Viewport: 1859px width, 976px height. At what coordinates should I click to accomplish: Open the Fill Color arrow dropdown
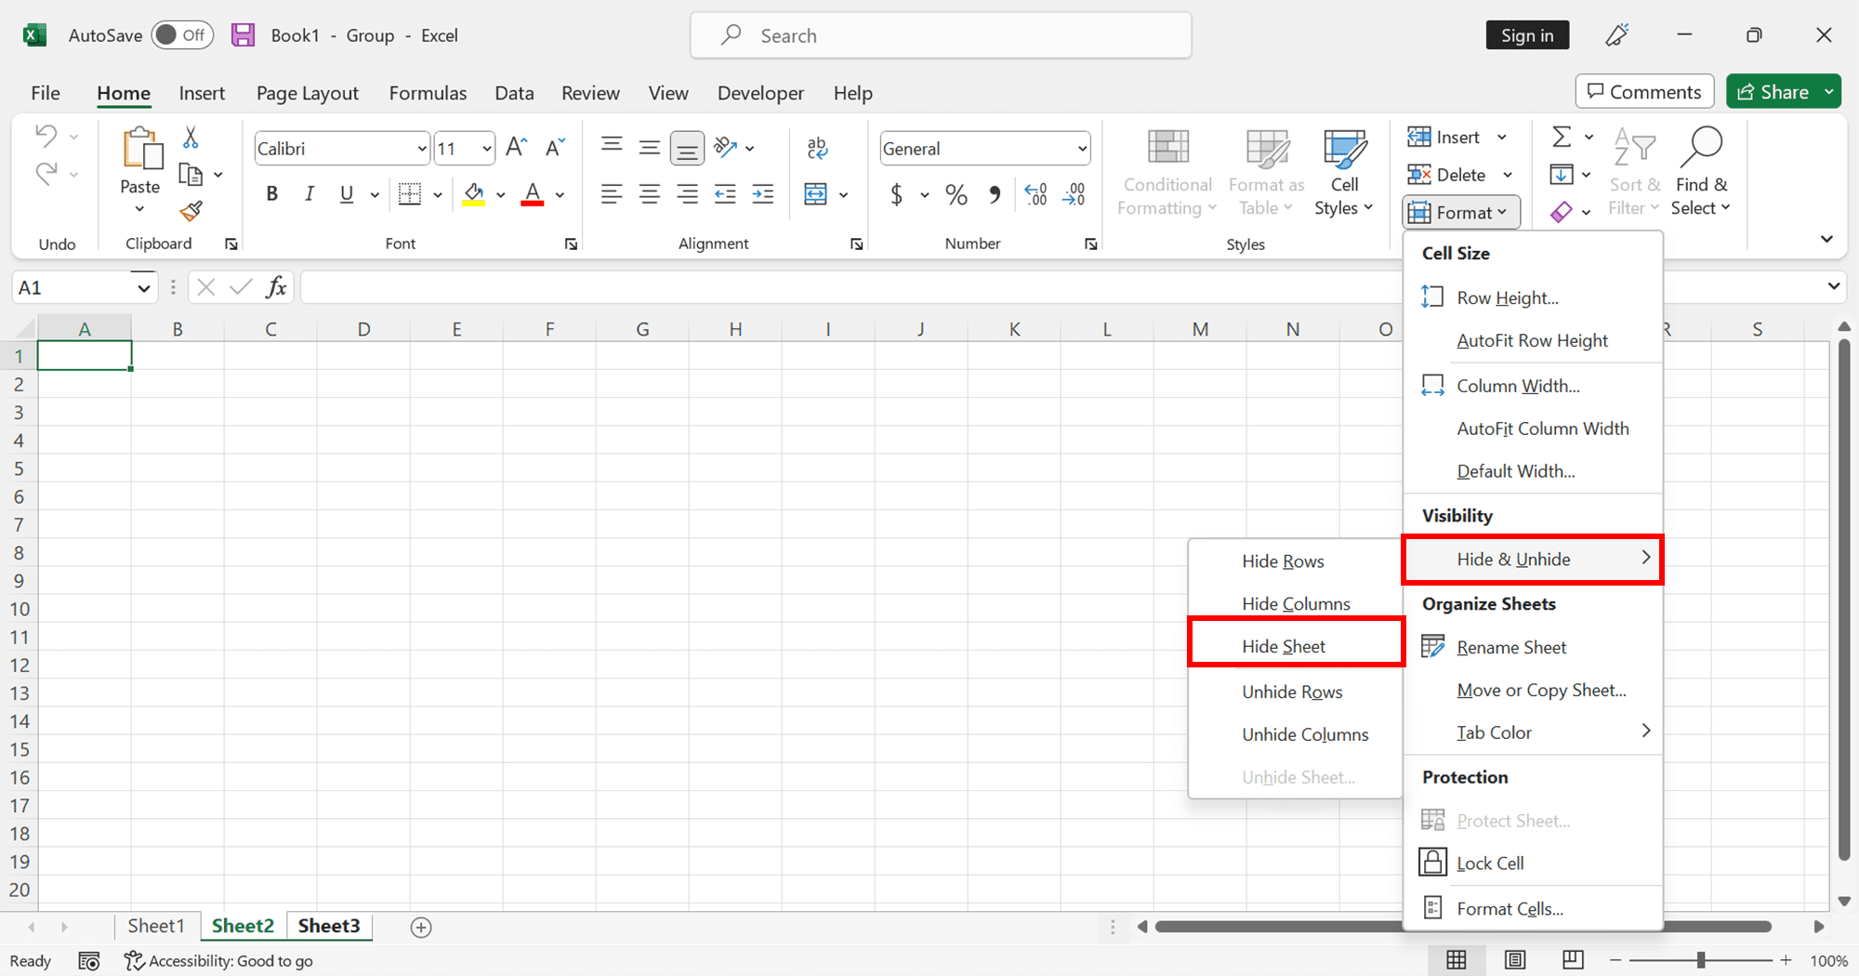pyautogui.click(x=500, y=195)
